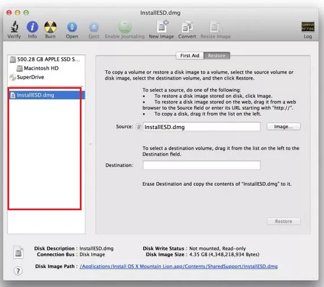The image size is (324, 287).
Task: Click the Convert toolbar icon
Action: 187,26
